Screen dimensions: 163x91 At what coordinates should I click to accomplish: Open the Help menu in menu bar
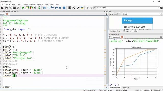point(57,4)
